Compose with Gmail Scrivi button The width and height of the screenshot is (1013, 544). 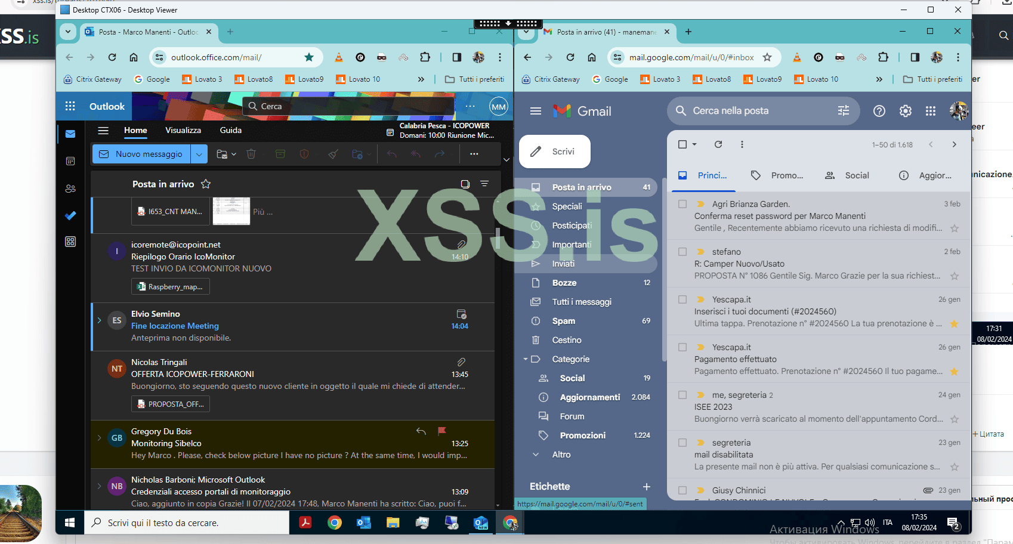click(555, 152)
